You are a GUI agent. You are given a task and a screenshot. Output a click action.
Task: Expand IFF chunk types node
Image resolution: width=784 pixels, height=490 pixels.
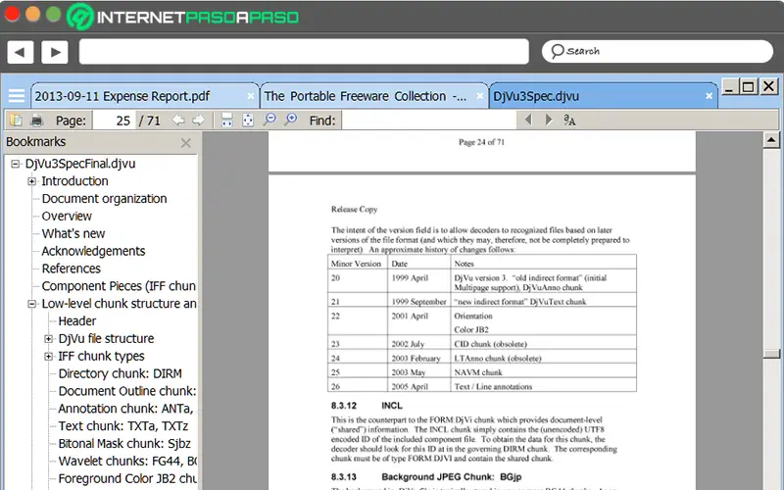[x=48, y=357]
